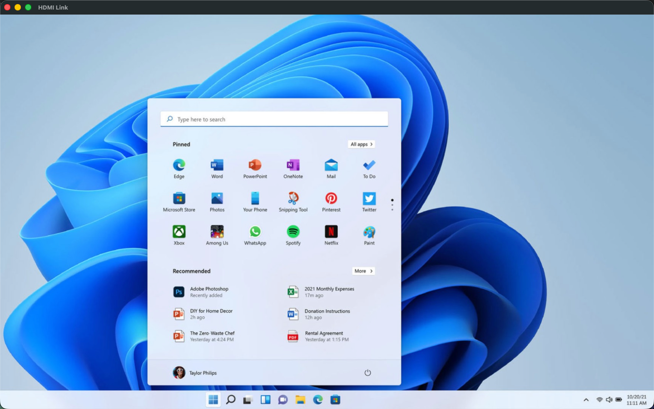Launch the Spotify app
The width and height of the screenshot is (654, 409).
[x=293, y=235]
